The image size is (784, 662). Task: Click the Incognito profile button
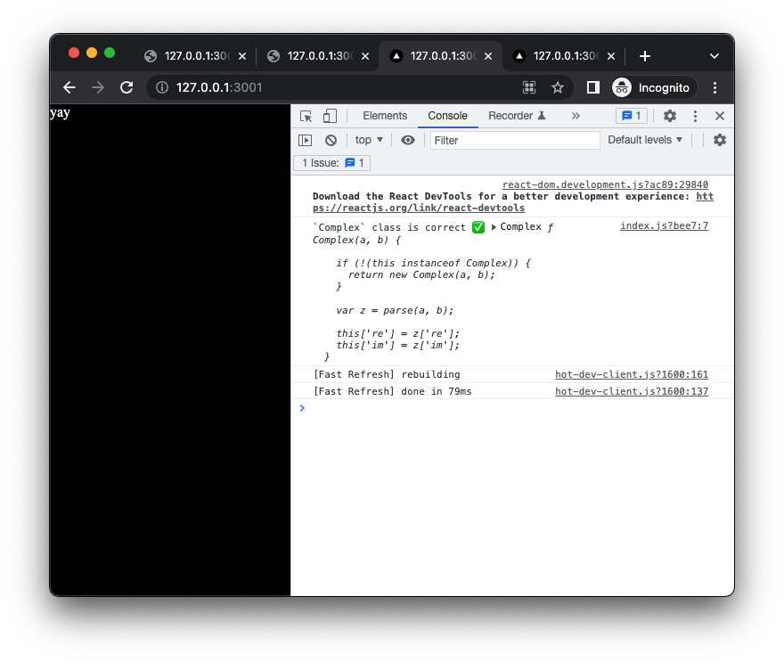pyautogui.click(x=652, y=87)
